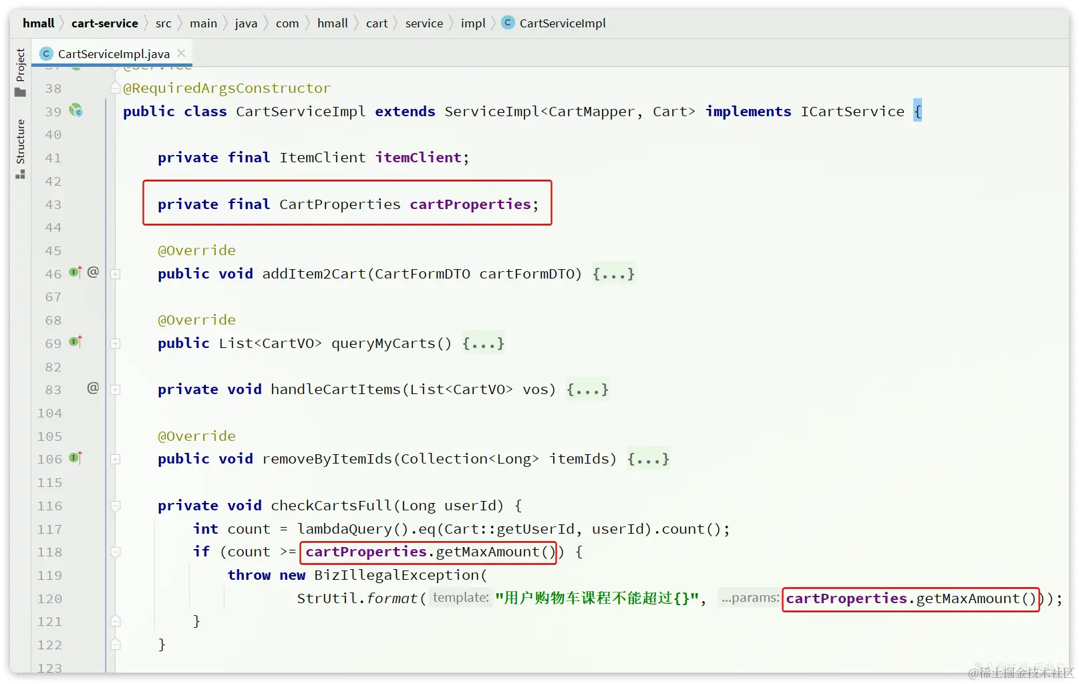Close the CartServiceImpl.java editor tab

pos(181,53)
